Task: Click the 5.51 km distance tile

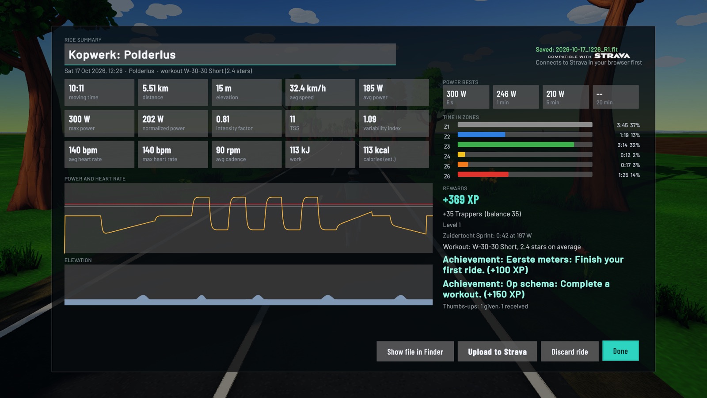Action: pyautogui.click(x=173, y=92)
